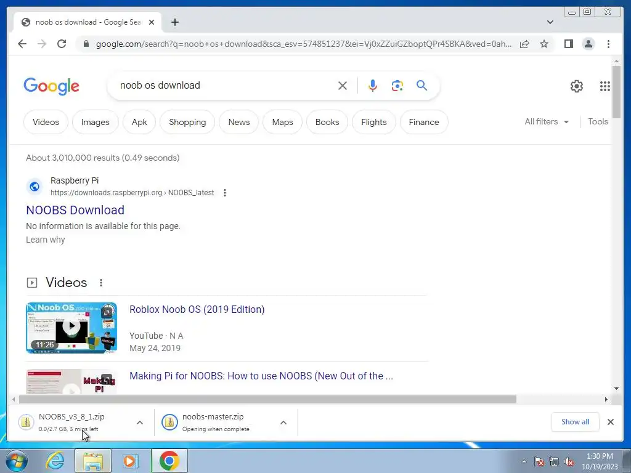
Task: View site information via the padlock icon
Action: (86, 44)
